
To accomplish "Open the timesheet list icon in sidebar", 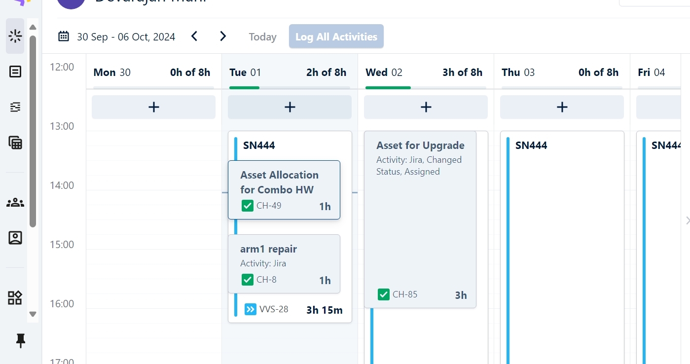I will click(x=15, y=72).
